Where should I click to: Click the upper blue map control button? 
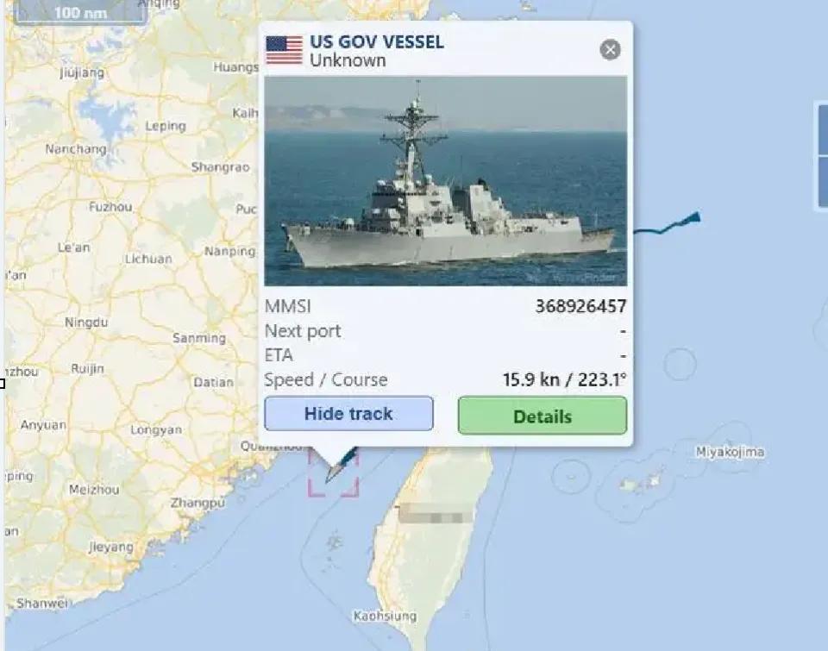pos(823,130)
